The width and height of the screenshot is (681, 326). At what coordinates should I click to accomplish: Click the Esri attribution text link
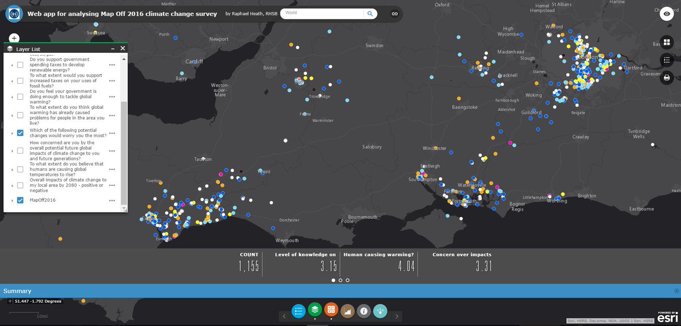[610, 321]
